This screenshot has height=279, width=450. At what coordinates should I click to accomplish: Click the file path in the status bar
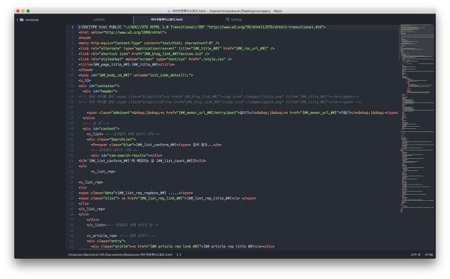[x=120, y=254]
